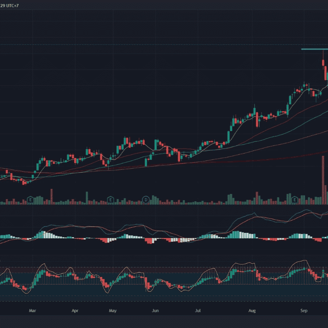
Task: Open the earnings marker just before September
Action: pos(295,200)
